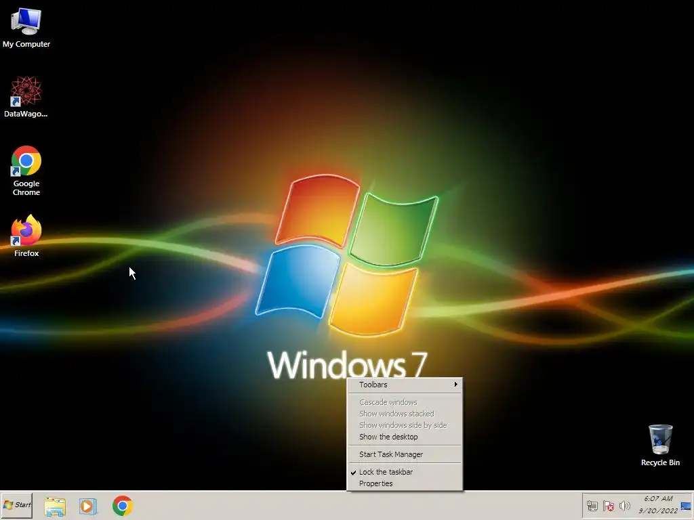The width and height of the screenshot is (694, 520).
Task: Launch Chrome from the taskbar
Action: tap(122, 506)
